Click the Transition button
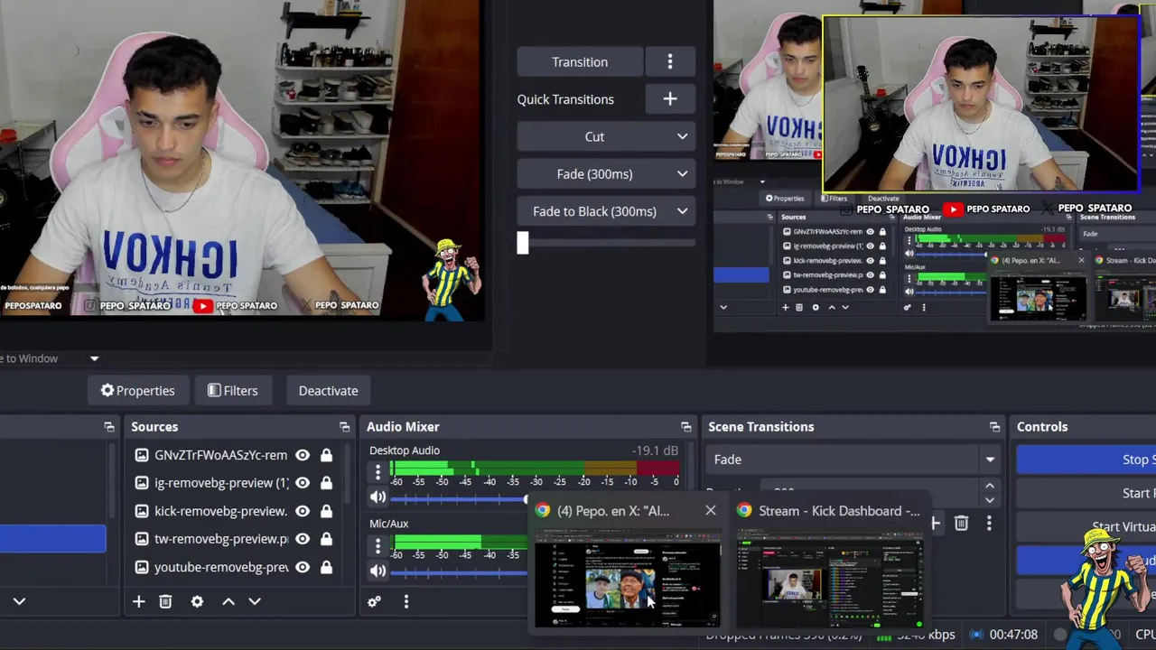 (580, 62)
